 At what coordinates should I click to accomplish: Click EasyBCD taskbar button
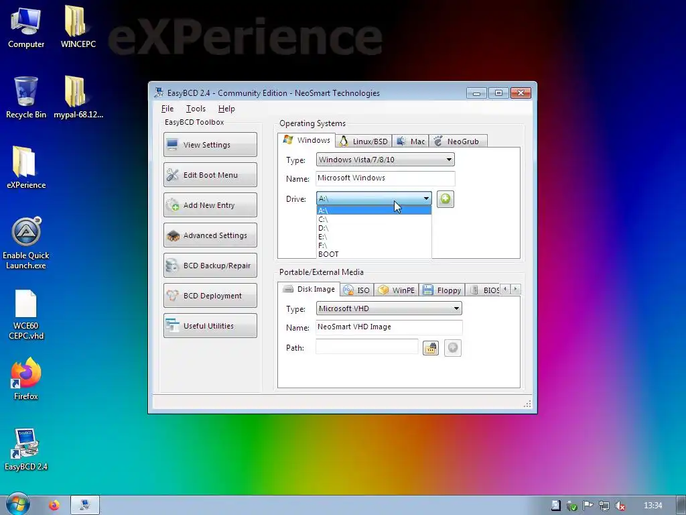(85, 506)
